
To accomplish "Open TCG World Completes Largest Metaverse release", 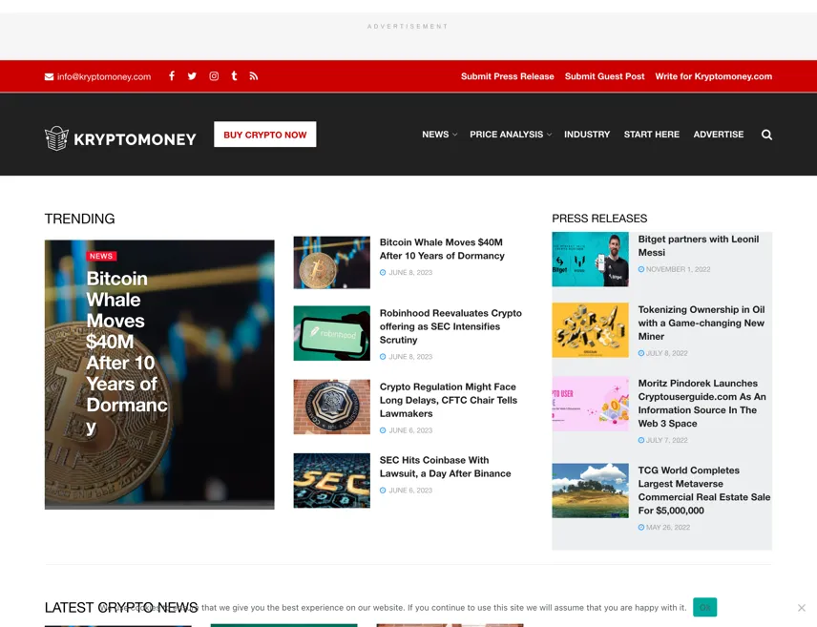I will [704, 491].
